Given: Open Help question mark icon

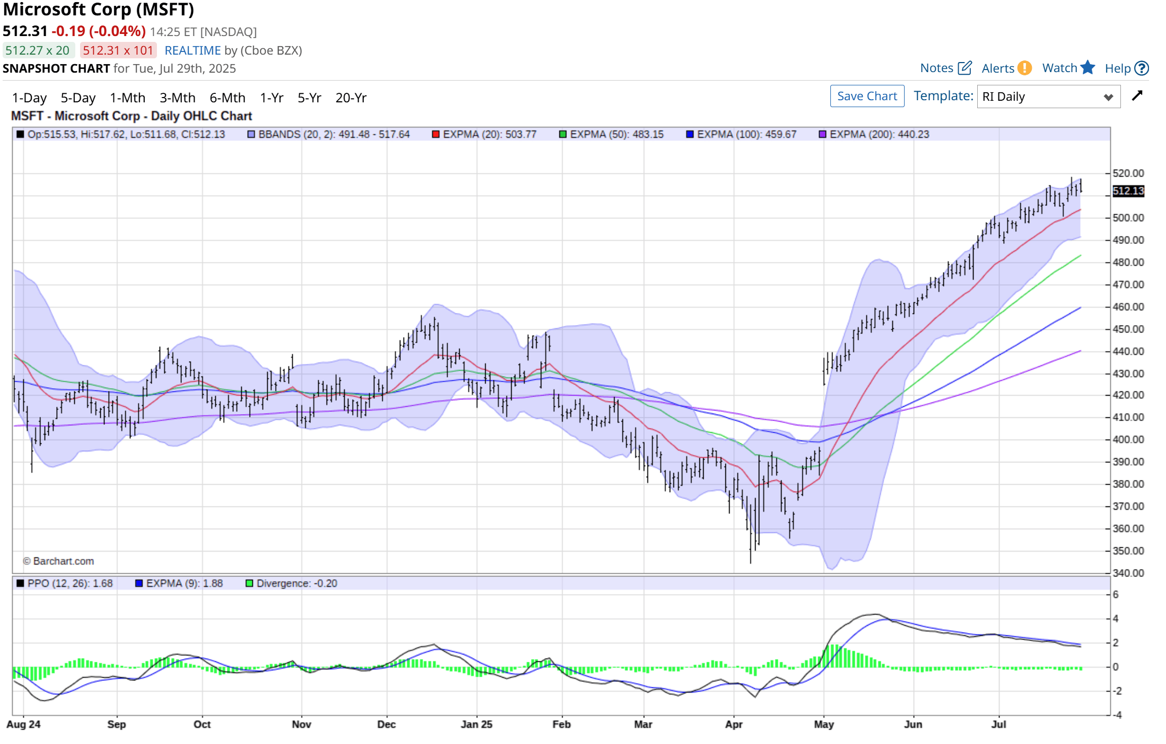Looking at the screenshot, I should coord(1142,68).
